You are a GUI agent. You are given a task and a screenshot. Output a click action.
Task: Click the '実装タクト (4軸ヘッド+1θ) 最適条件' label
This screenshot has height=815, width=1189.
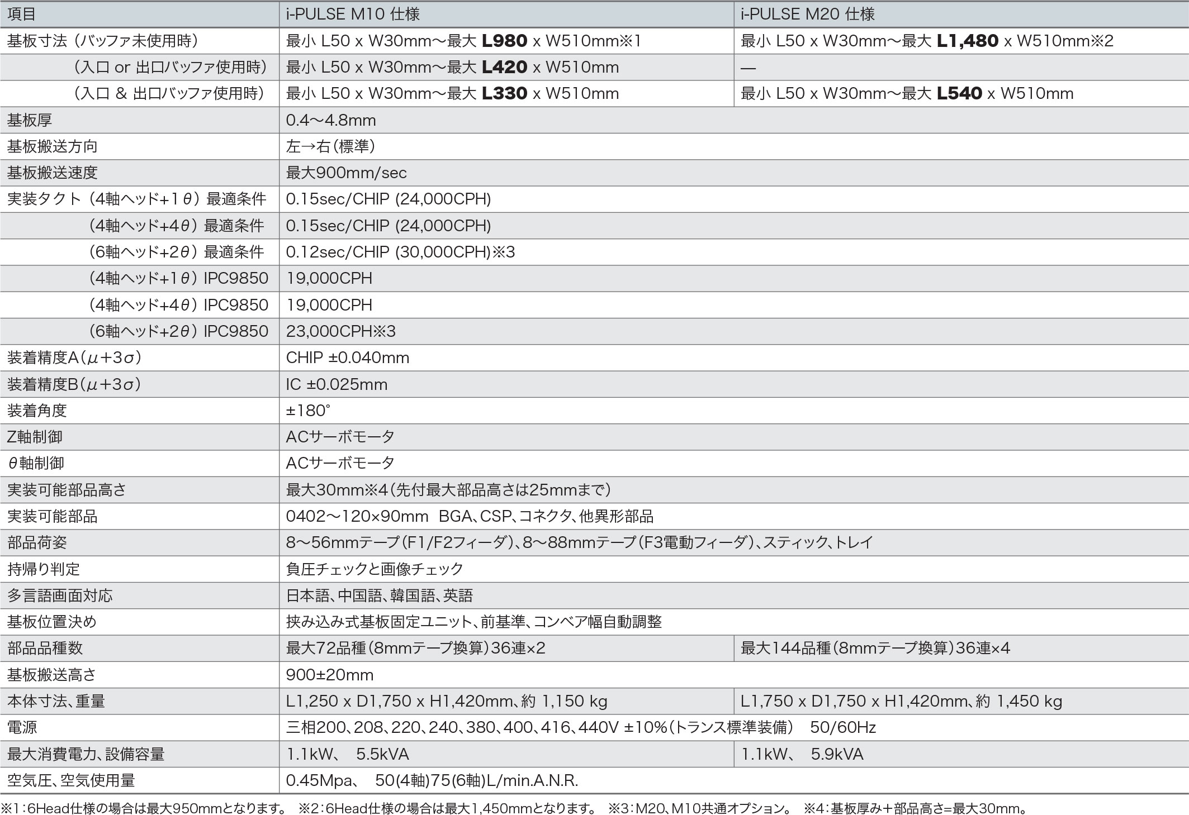point(137,199)
